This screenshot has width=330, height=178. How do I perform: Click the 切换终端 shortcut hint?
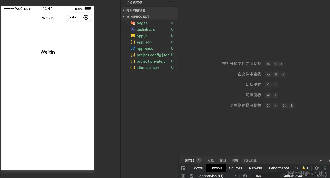[253, 85]
